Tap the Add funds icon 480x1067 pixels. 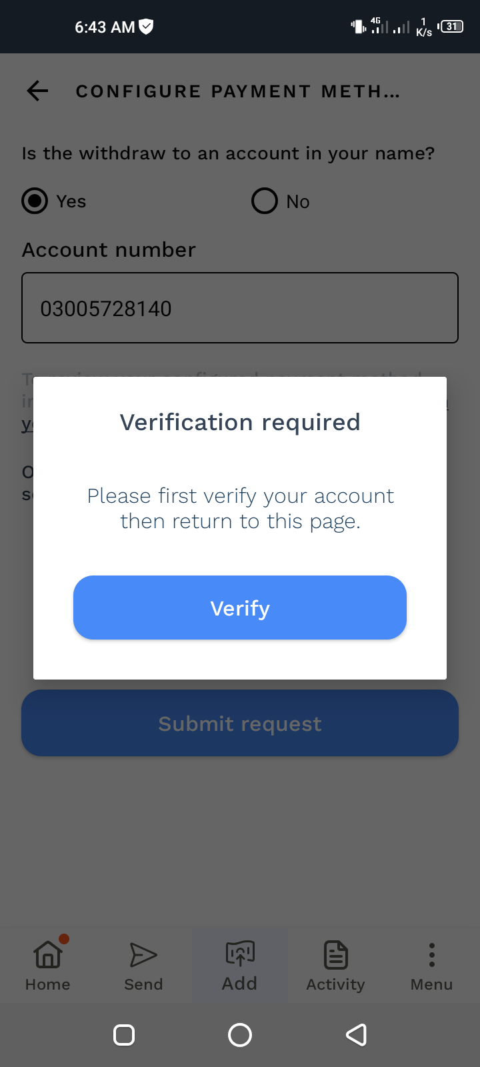[240, 953]
